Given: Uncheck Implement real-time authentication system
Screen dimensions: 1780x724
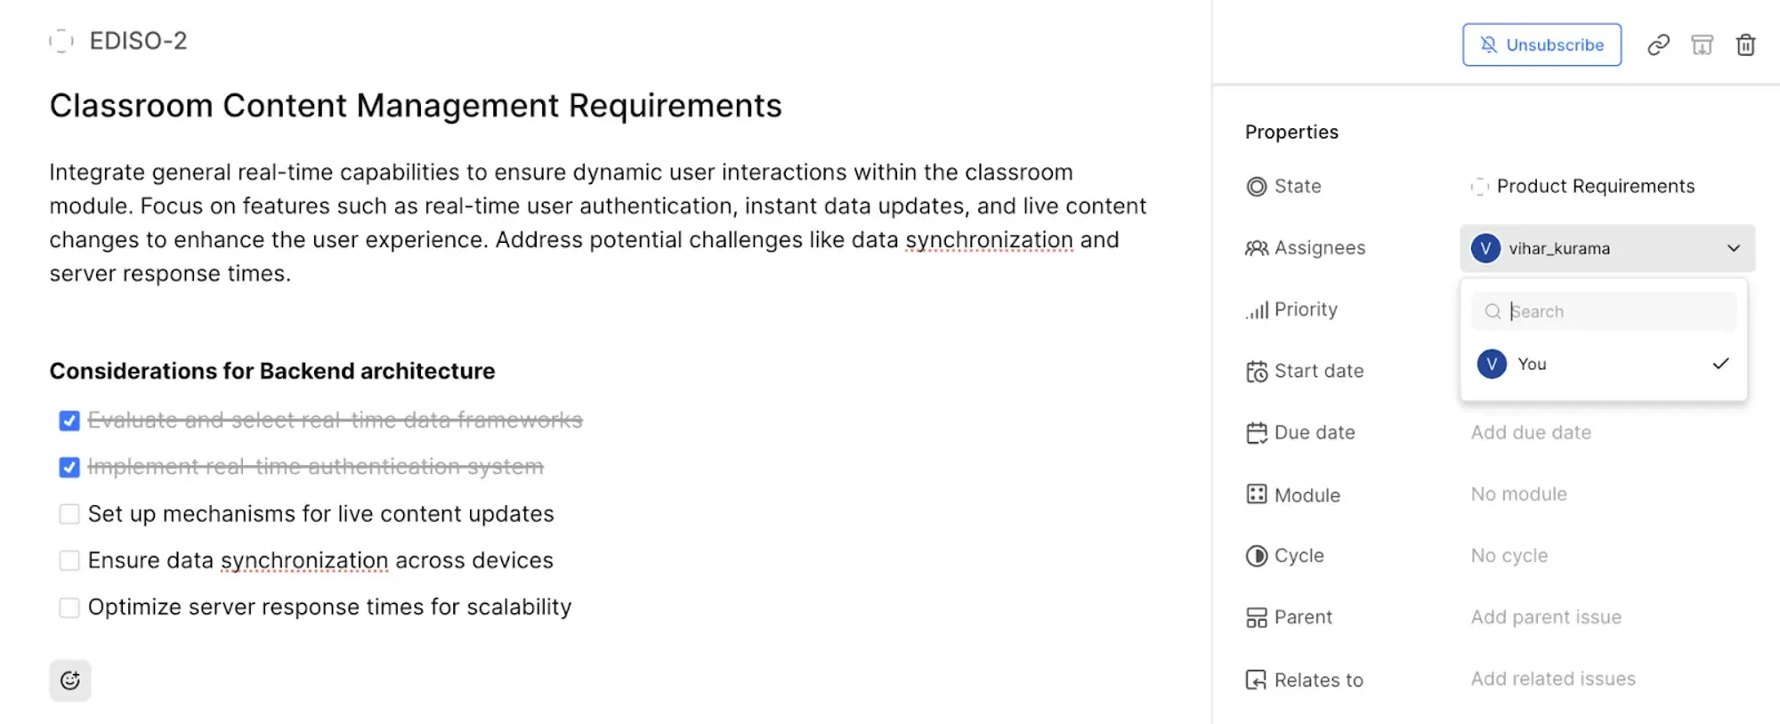Looking at the screenshot, I should [x=69, y=467].
